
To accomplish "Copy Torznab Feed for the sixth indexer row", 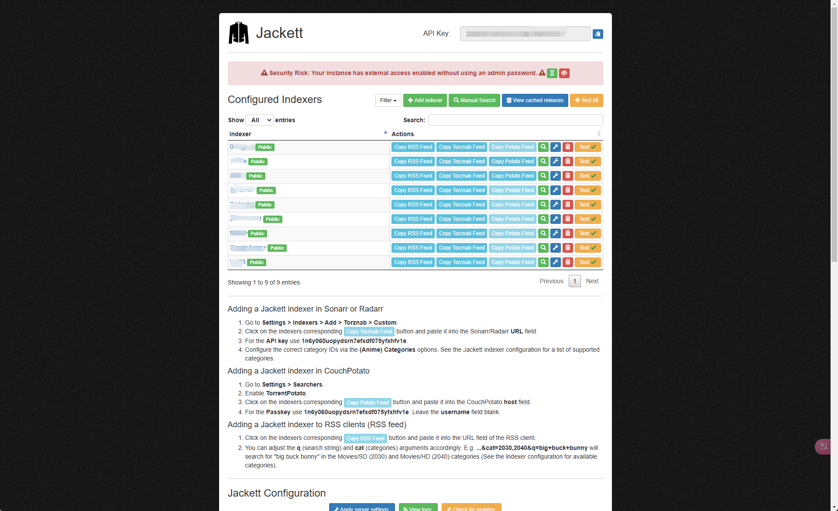I will tap(462, 219).
